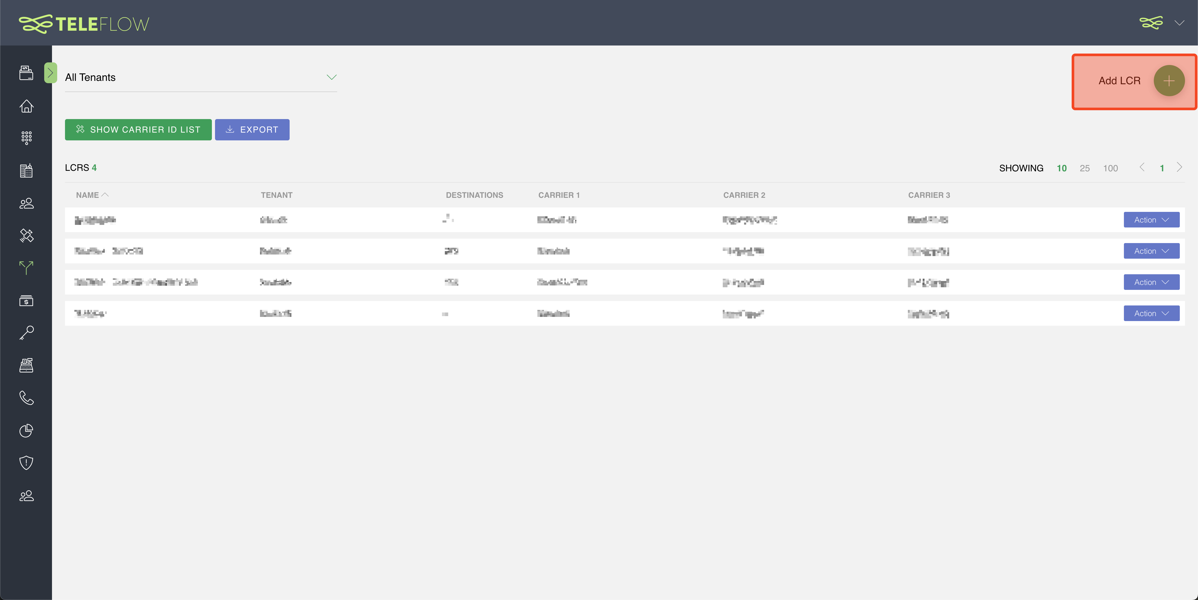Open the All Tenants dropdown

(201, 77)
